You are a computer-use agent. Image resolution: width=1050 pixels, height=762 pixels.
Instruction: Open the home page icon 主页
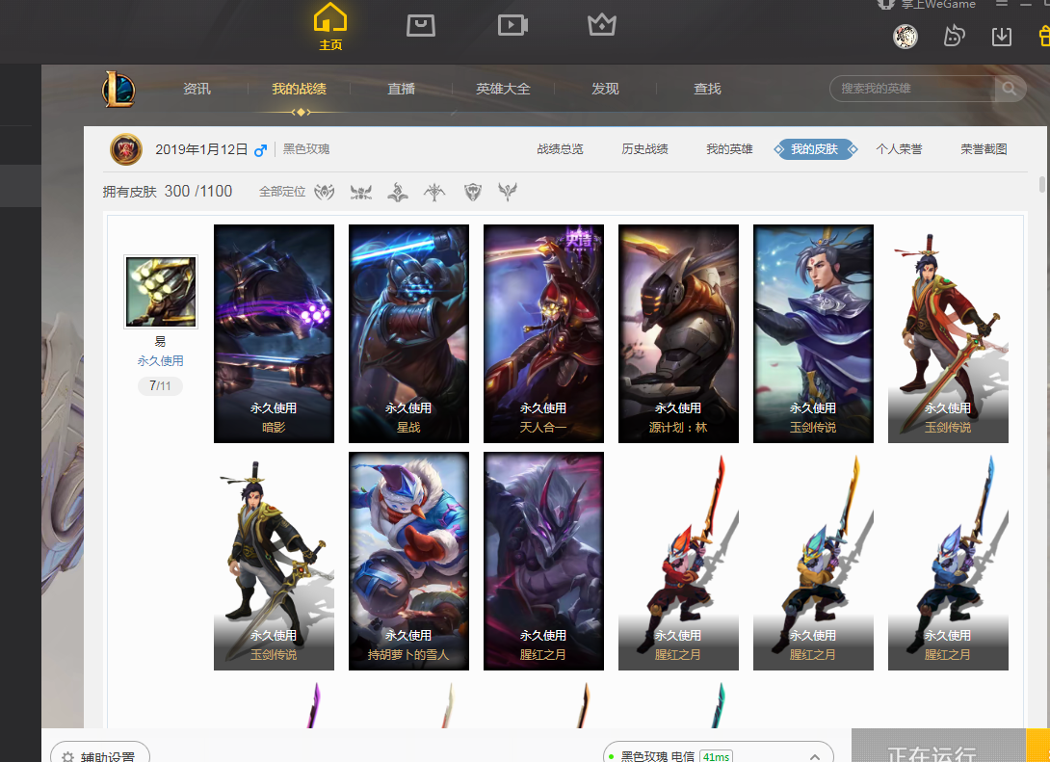(x=330, y=27)
